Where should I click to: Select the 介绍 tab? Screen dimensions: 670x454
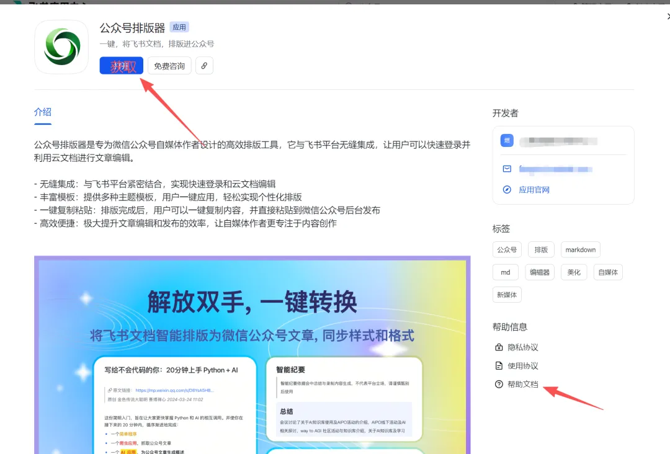click(43, 112)
